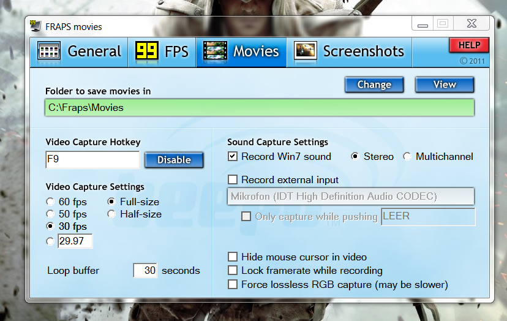507x321 pixels.
Task: Click the custom 29.97 frame rate field
Action: pos(75,241)
